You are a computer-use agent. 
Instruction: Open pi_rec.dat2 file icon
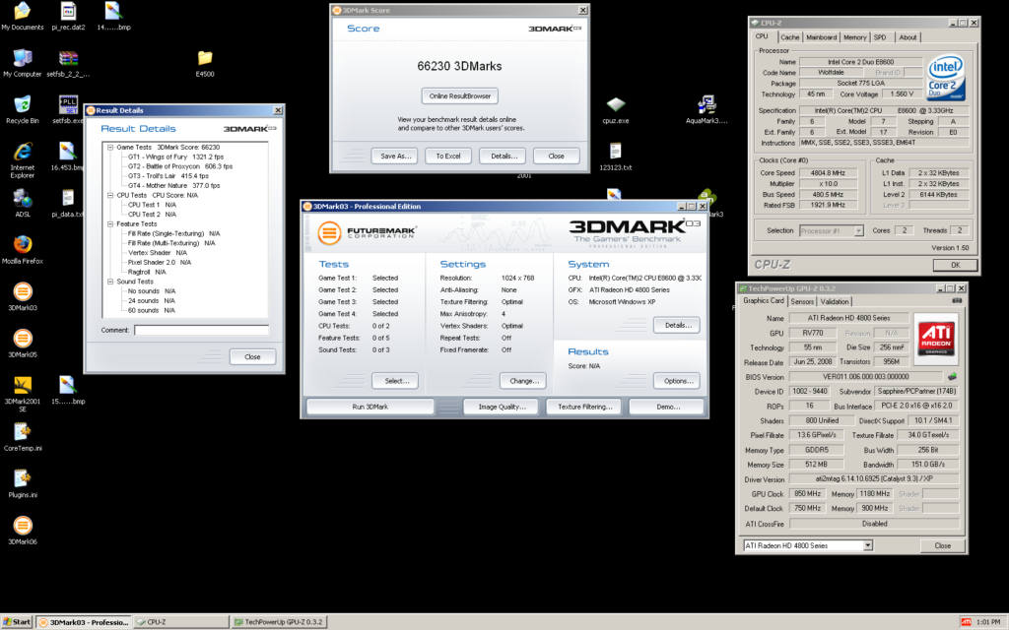68,16
